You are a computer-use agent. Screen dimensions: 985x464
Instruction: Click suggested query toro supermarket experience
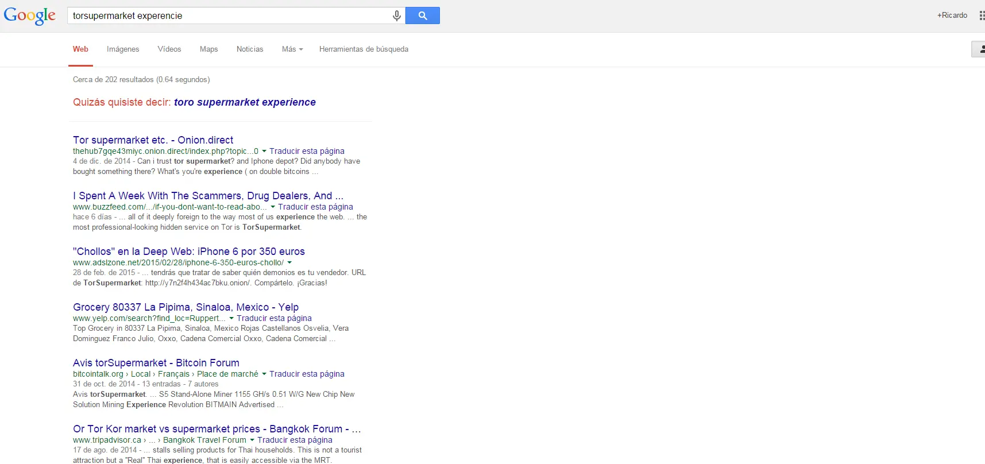coord(245,102)
